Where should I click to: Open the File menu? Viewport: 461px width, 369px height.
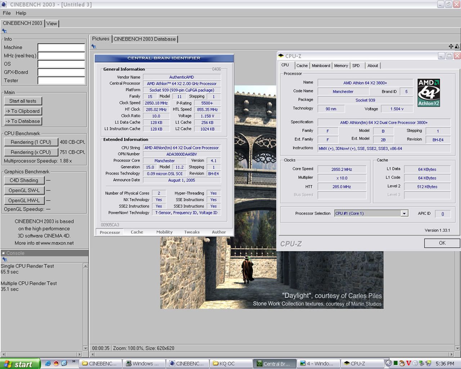point(6,13)
